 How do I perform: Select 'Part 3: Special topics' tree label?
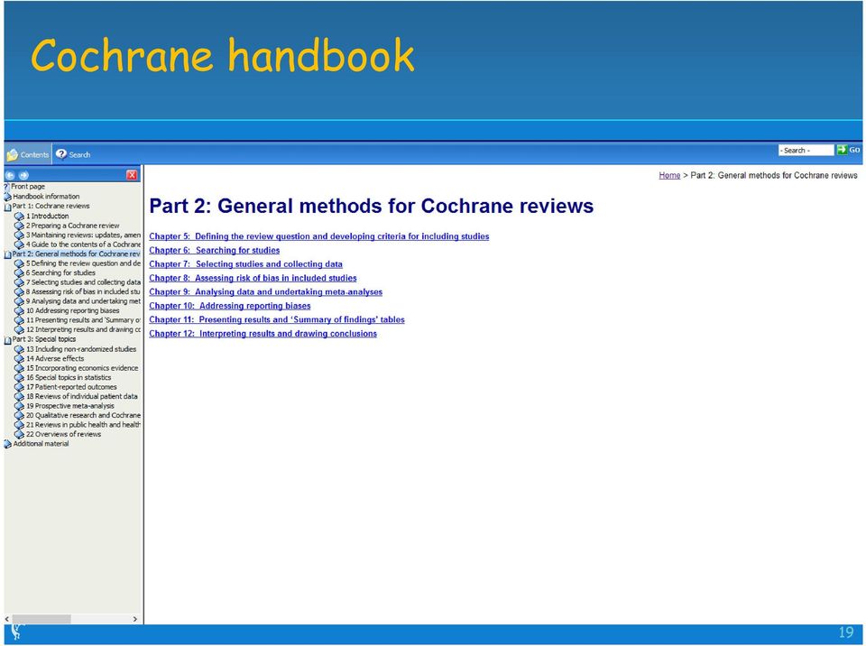point(44,339)
